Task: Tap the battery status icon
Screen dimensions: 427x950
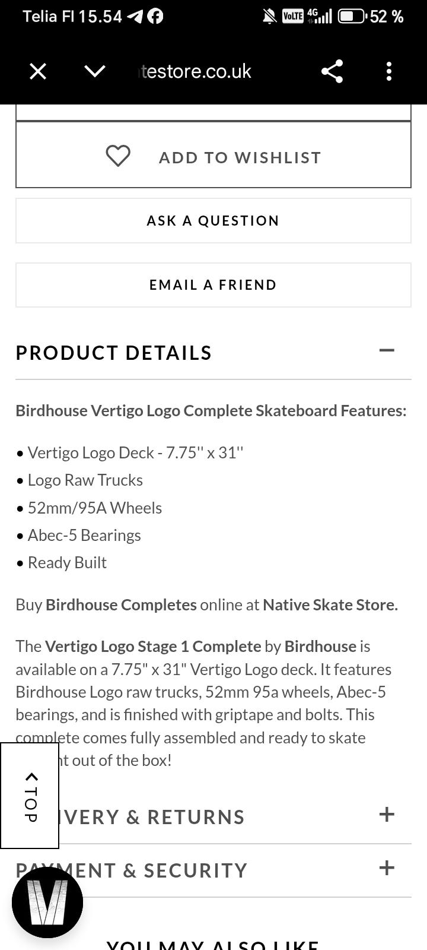Action: [351, 16]
